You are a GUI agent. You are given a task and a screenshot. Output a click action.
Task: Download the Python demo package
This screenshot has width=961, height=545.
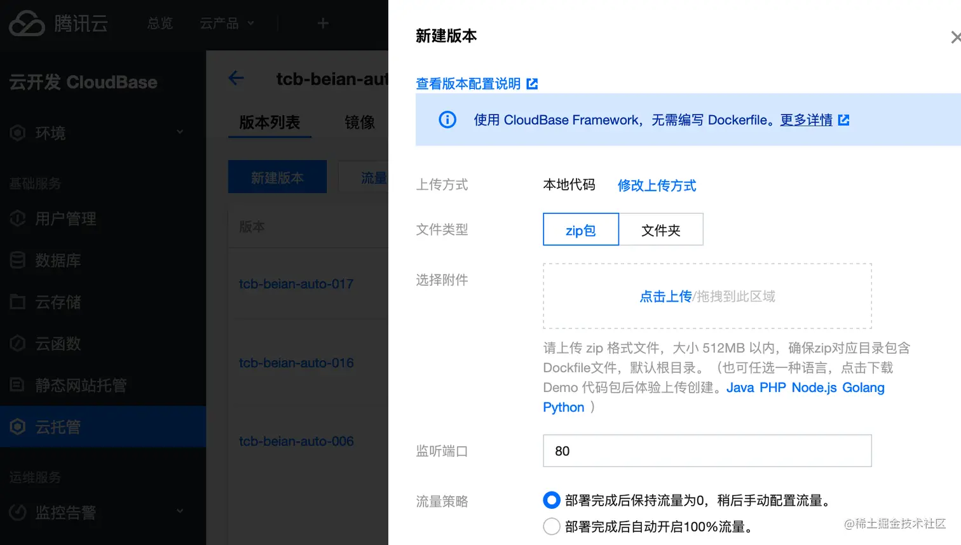[563, 407]
